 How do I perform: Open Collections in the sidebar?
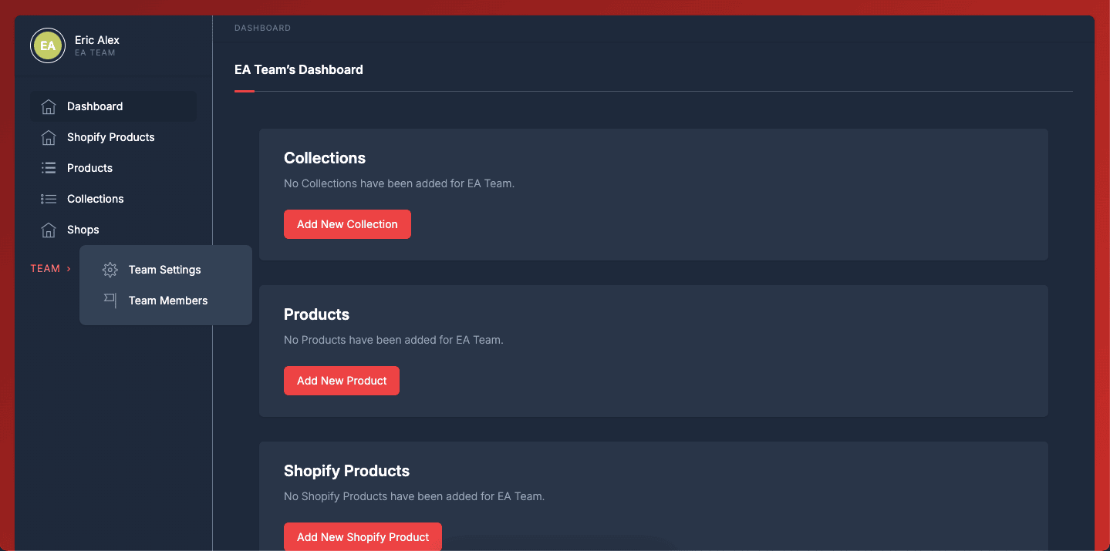point(113,199)
